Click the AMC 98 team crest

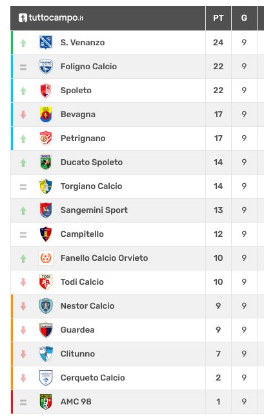coord(46,401)
